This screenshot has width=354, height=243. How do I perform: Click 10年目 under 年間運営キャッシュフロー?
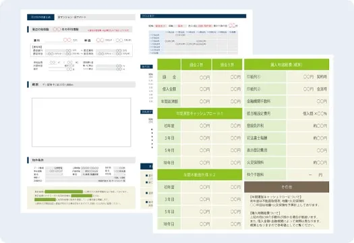coord(169,163)
